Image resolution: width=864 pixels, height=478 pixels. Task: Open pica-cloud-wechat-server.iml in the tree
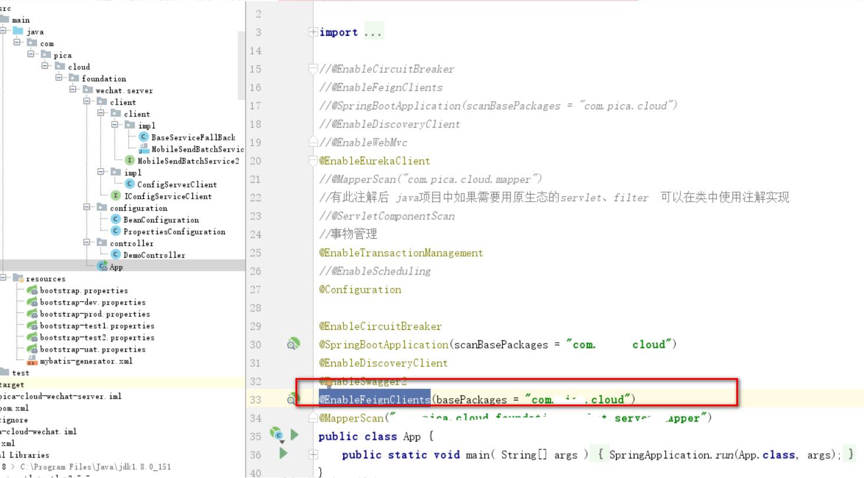60,396
